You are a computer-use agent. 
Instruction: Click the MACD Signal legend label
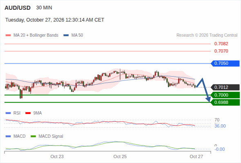click(51, 137)
